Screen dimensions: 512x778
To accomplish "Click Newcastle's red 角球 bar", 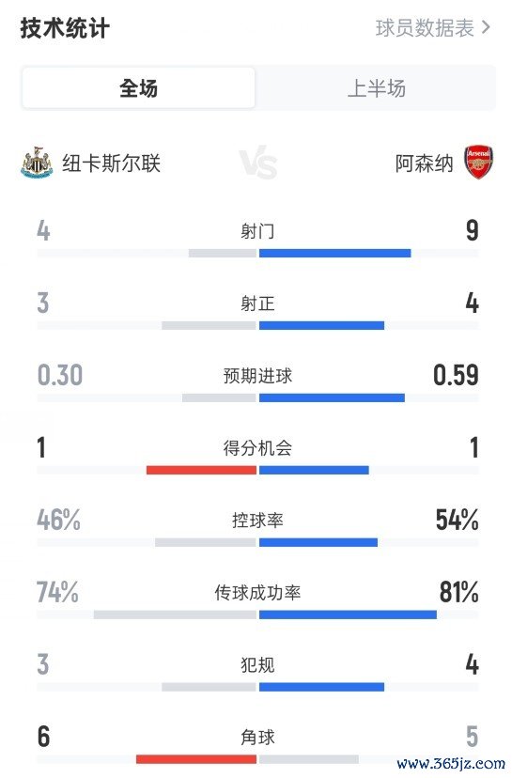I will coord(196,759).
